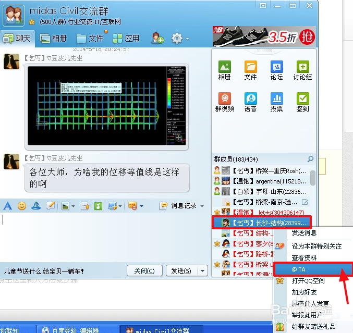This screenshot has width=353, height=333.
Task: Click the 签到 check-in icon
Action: click(x=302, y=102)
